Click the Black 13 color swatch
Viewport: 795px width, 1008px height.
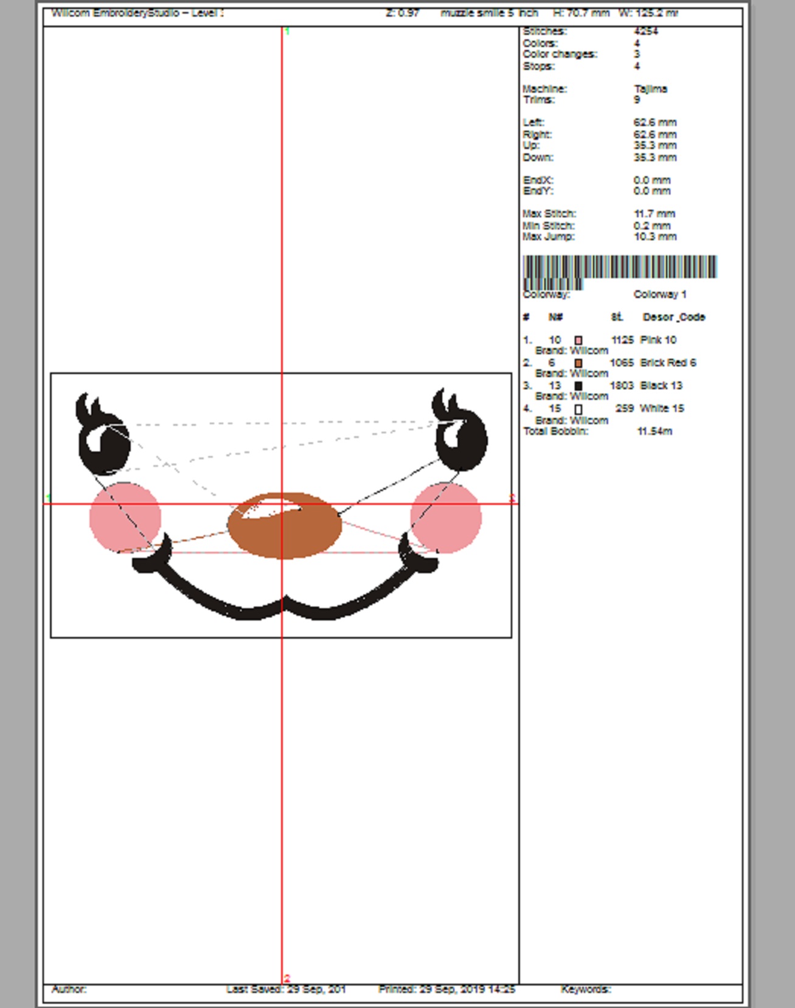coord(578,386)
